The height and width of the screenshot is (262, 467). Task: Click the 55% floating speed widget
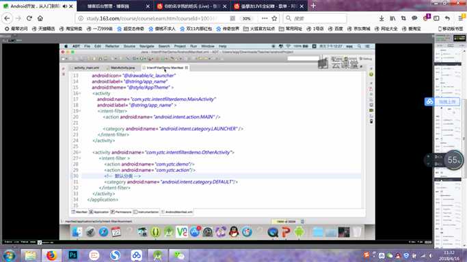(x=453, y=160)
